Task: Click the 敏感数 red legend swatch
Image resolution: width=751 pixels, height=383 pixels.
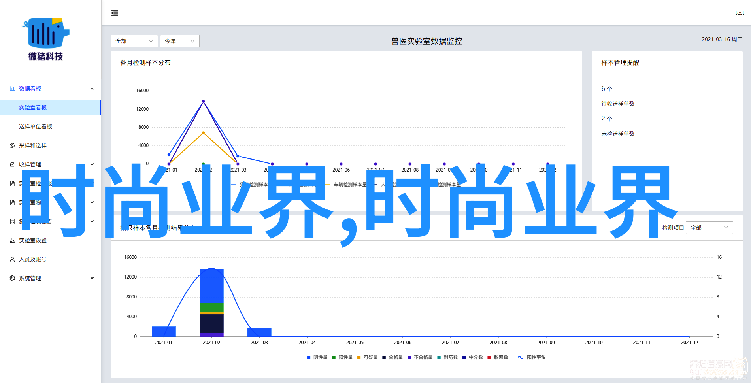Action: (489, 357)
